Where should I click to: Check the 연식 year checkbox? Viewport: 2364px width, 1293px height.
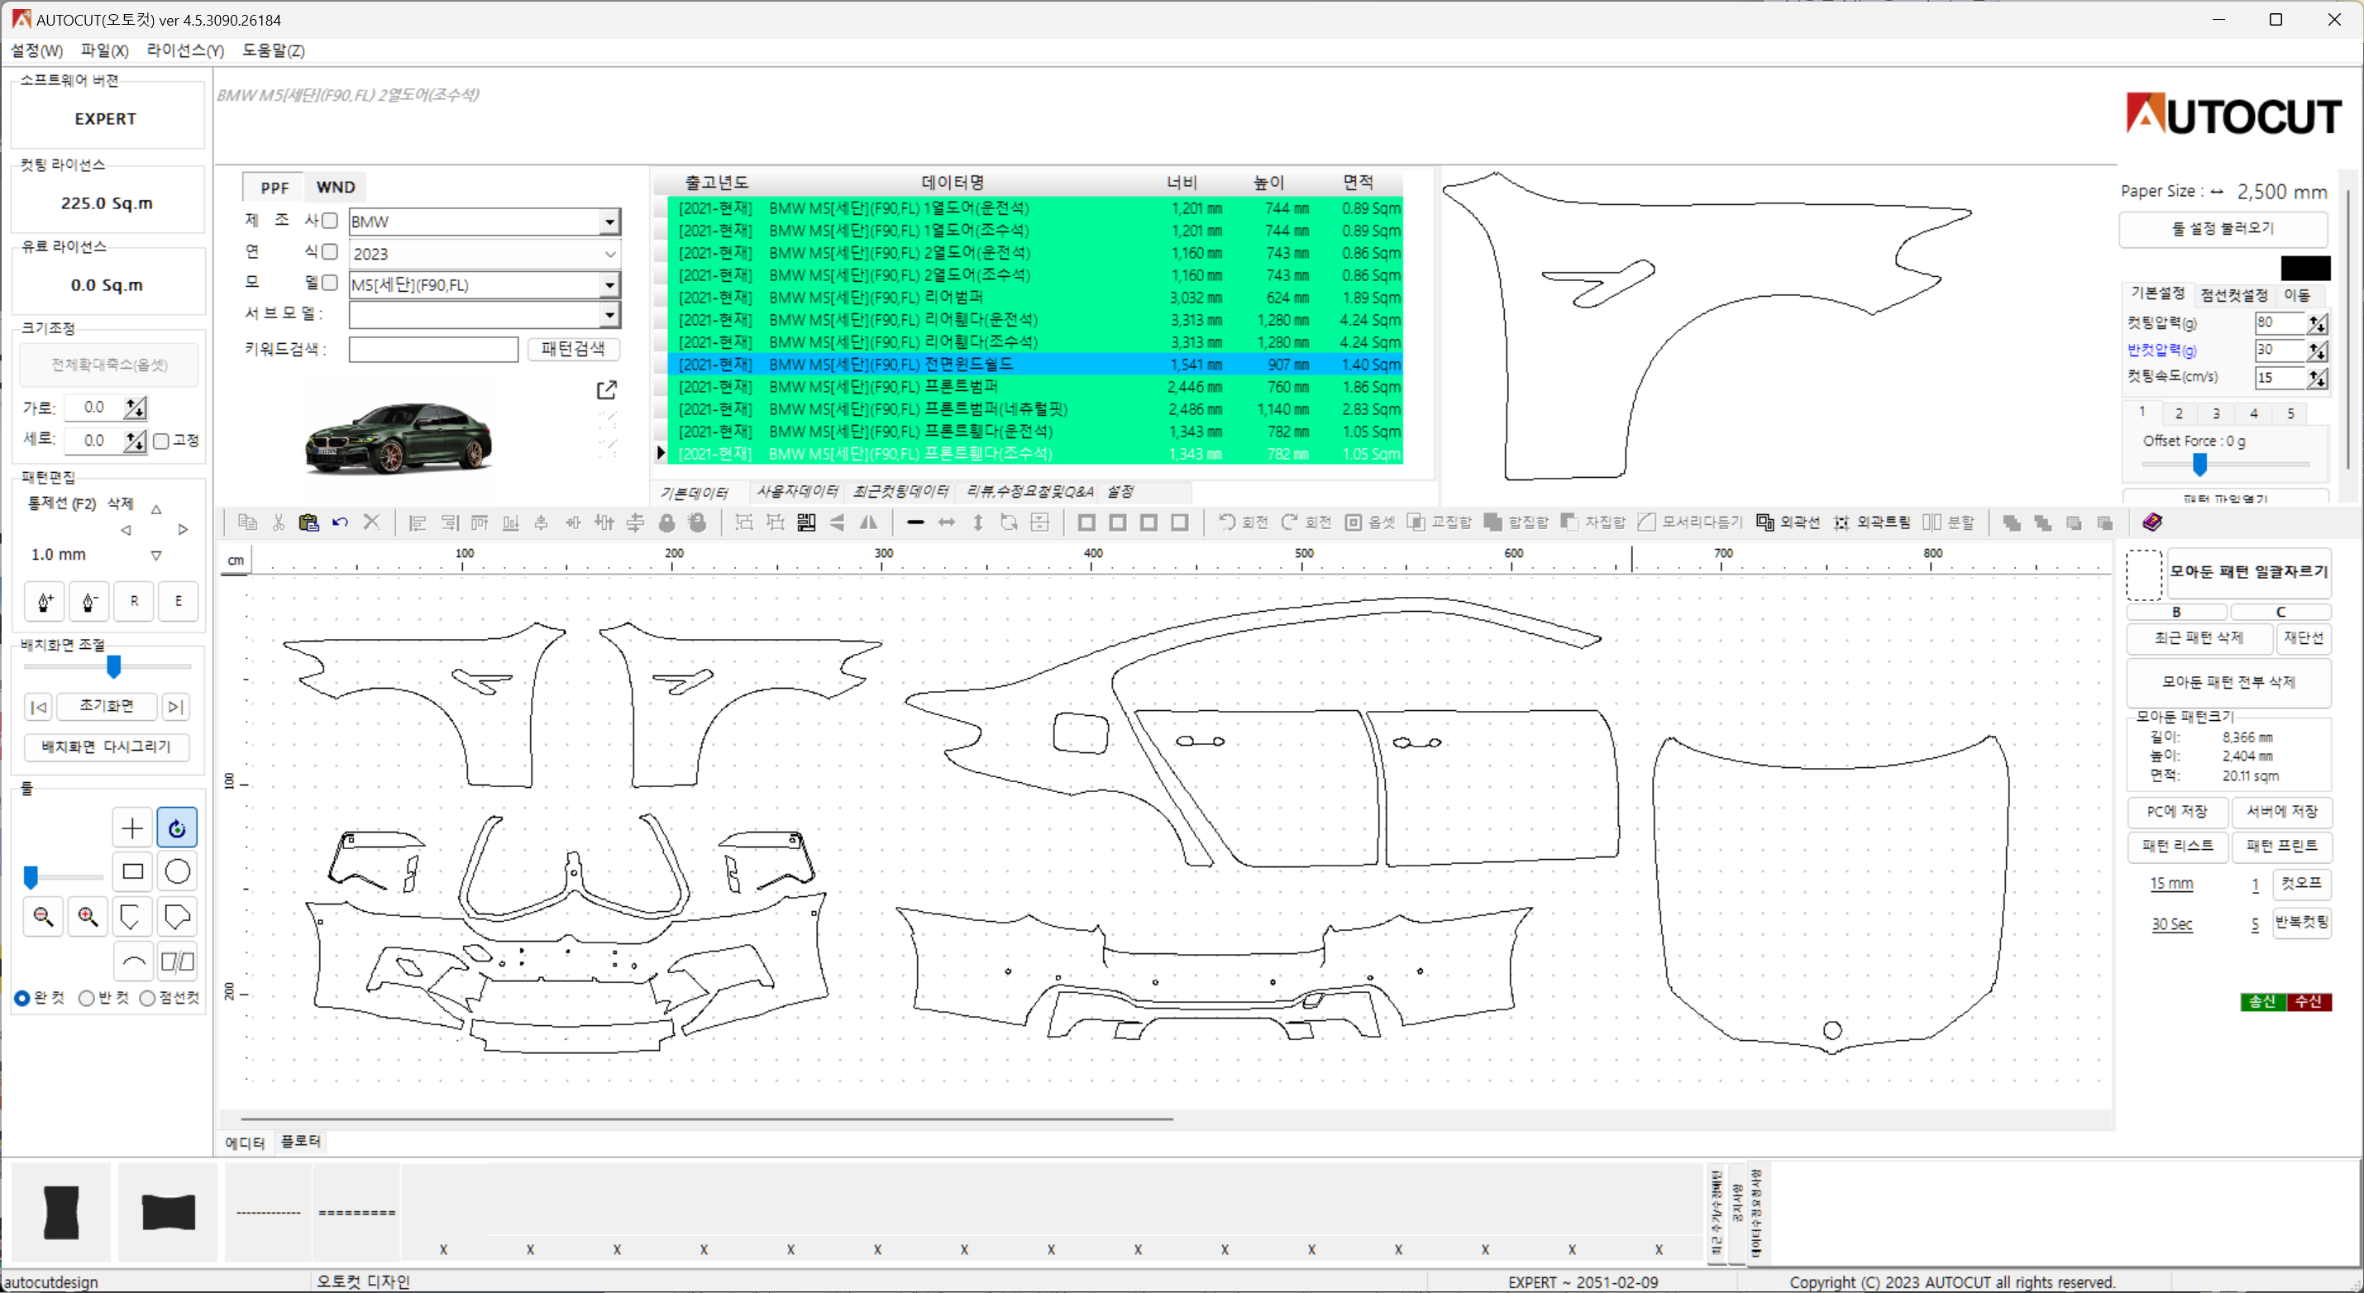click(x=329, y=251)
